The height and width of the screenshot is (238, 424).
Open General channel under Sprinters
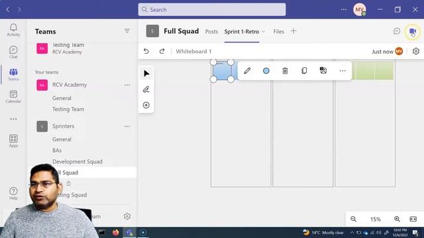[62, 139]
